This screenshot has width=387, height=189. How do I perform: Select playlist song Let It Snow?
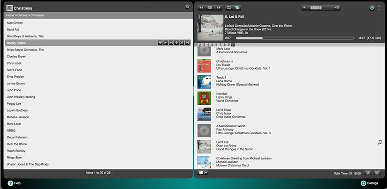tap(224, 110)
